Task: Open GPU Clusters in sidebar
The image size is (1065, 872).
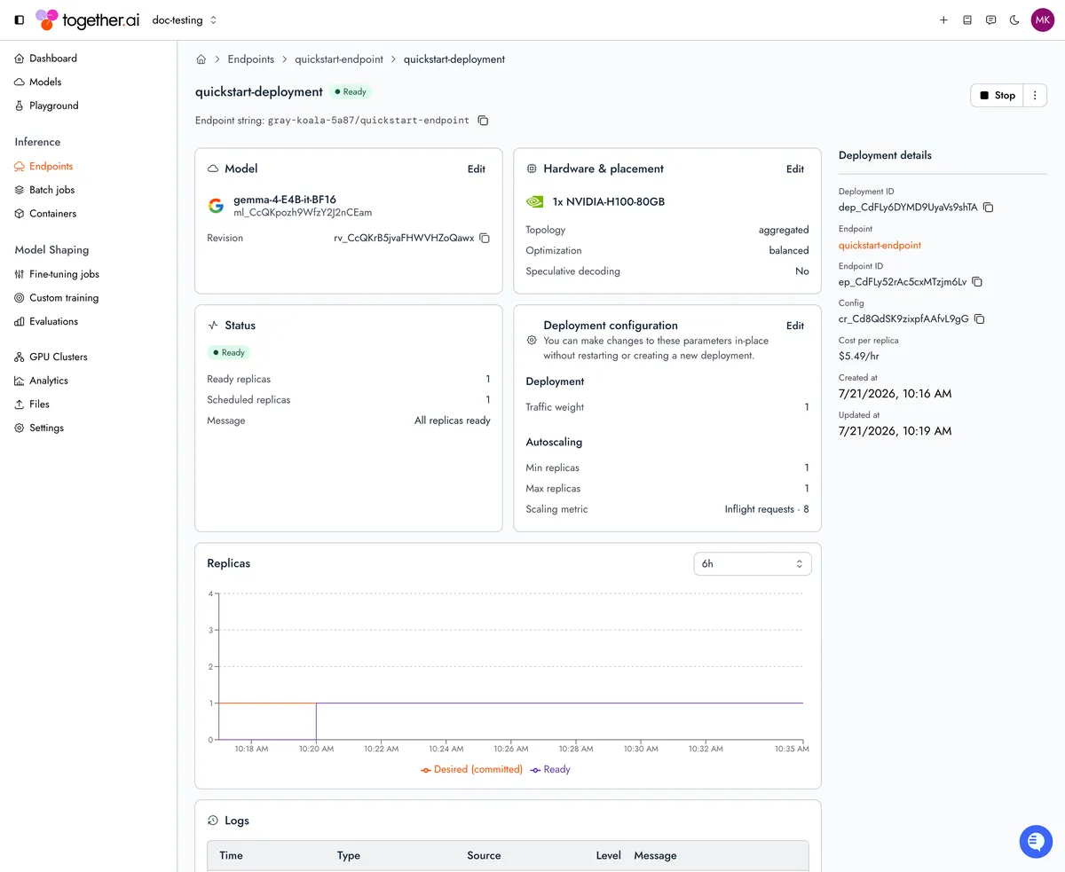Action: point(59,357)
